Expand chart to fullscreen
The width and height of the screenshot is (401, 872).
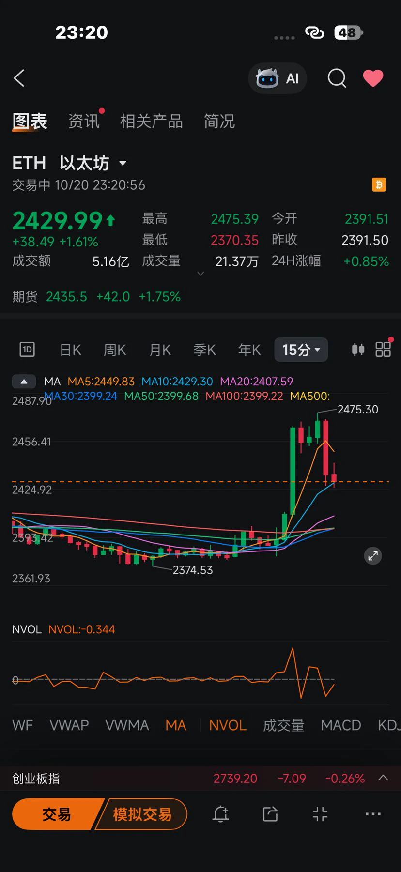pos(373,556)
